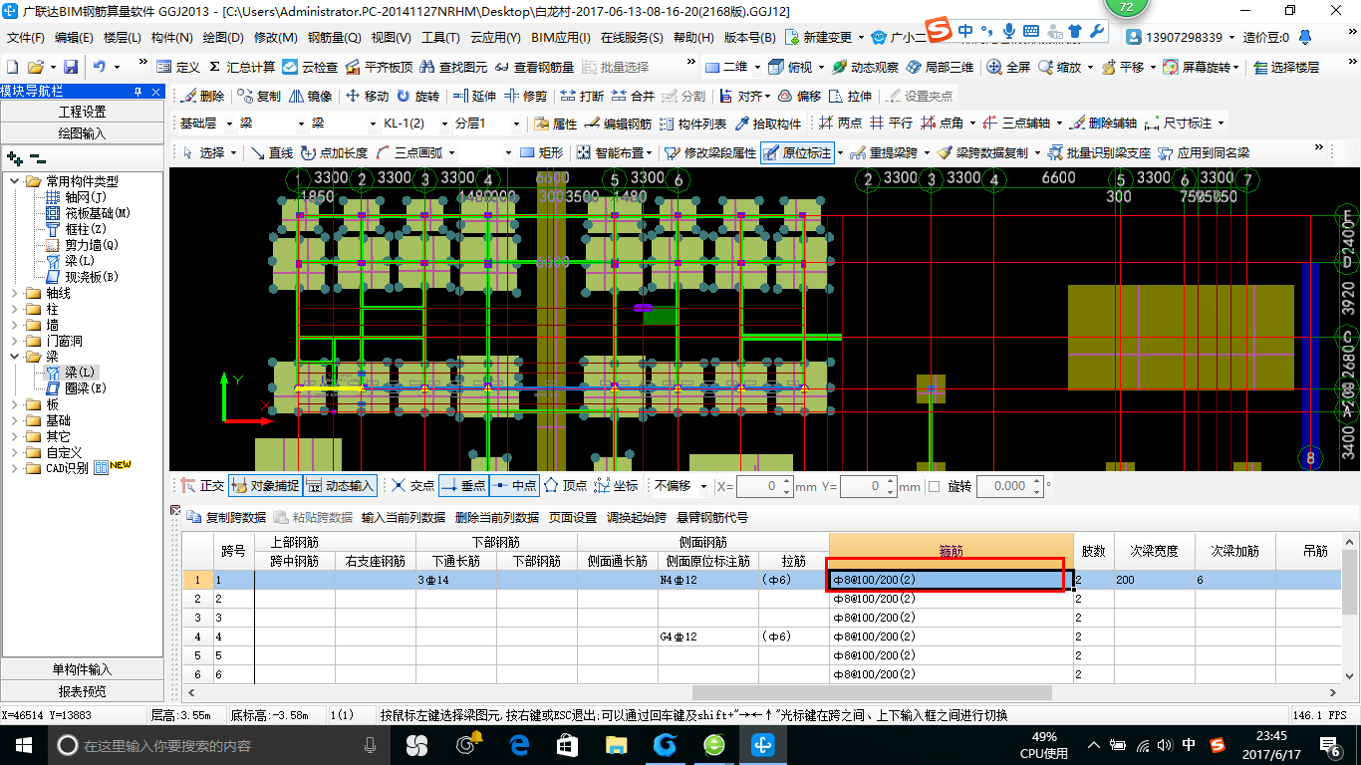Image resolution: width=1361 pixels, height=765 pixels.
Task: Open 局部三维 partial 3D view
Action: pos(940,67)
